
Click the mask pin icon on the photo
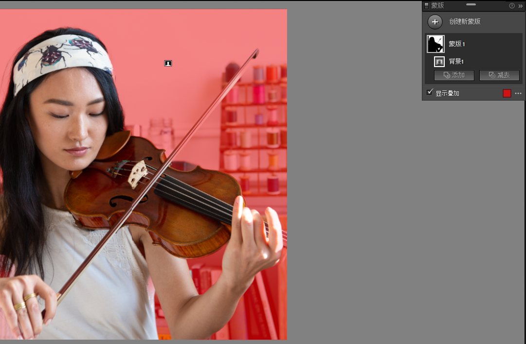(168, 63)
